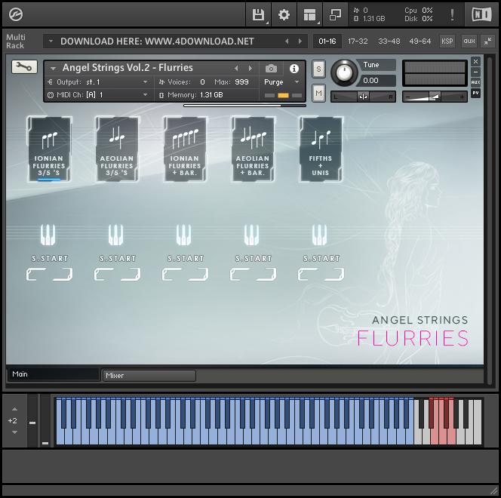The height and width of the screenshot is (498, 501).
Task: Select Ionian Flurries 3/5's preset card
Action: (x=49, y=149)
